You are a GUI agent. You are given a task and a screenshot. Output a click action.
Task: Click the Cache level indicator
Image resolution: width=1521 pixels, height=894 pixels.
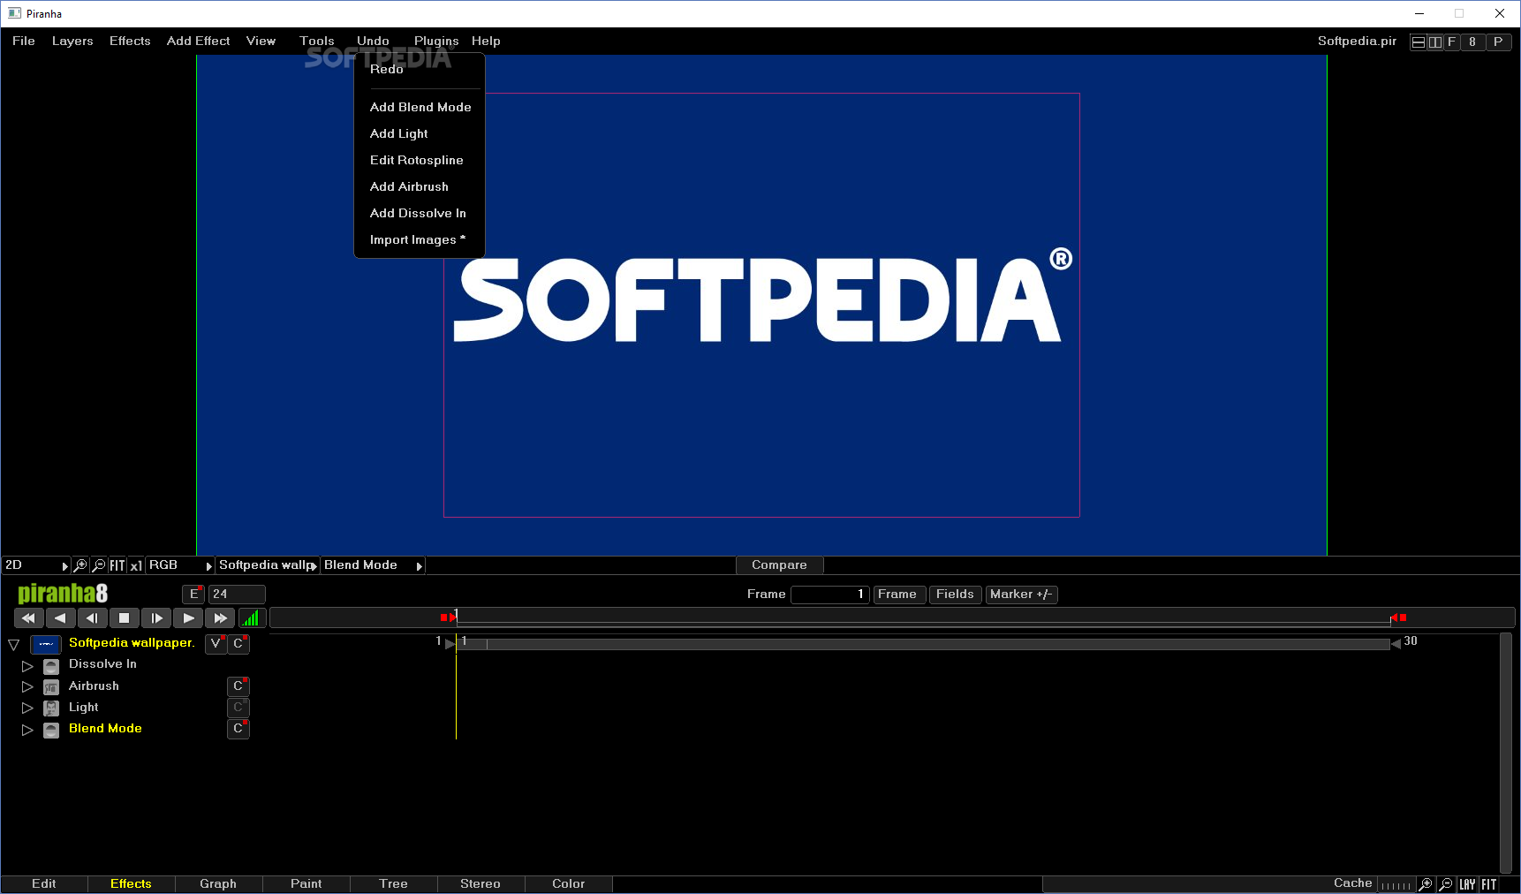pyautogui.click(x=1396, y=885)
